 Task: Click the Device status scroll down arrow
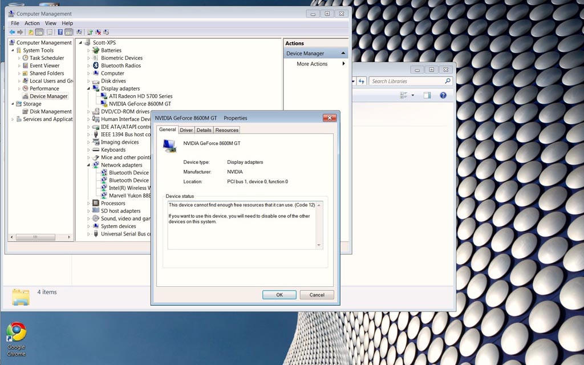pos(319,245)
